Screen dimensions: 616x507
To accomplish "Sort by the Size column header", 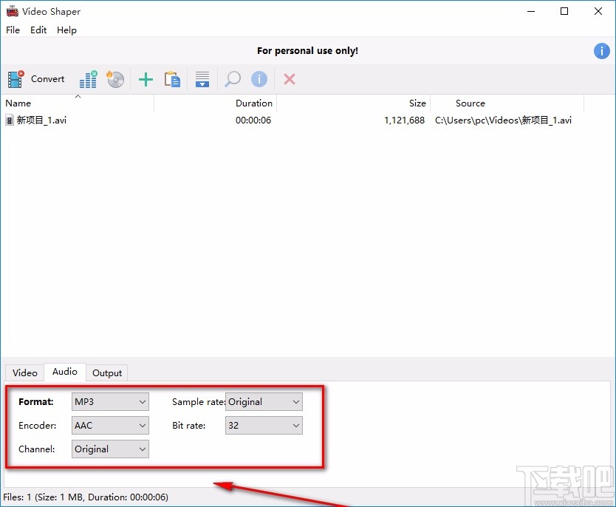I will tap(354, 103).
